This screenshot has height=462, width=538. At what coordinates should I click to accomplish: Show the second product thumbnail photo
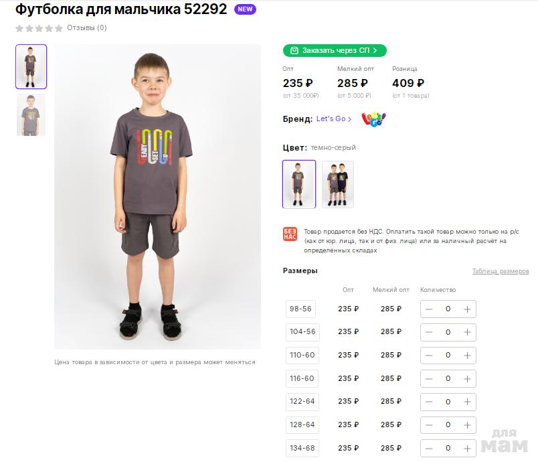(x=31, y=115)
